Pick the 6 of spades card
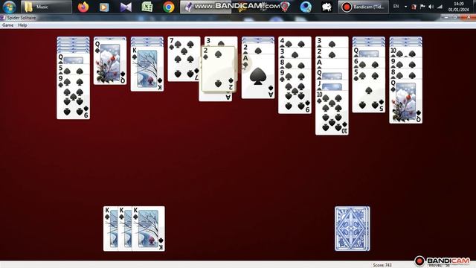476x268 pixels. pyautogui.click(x=369, y=63)
